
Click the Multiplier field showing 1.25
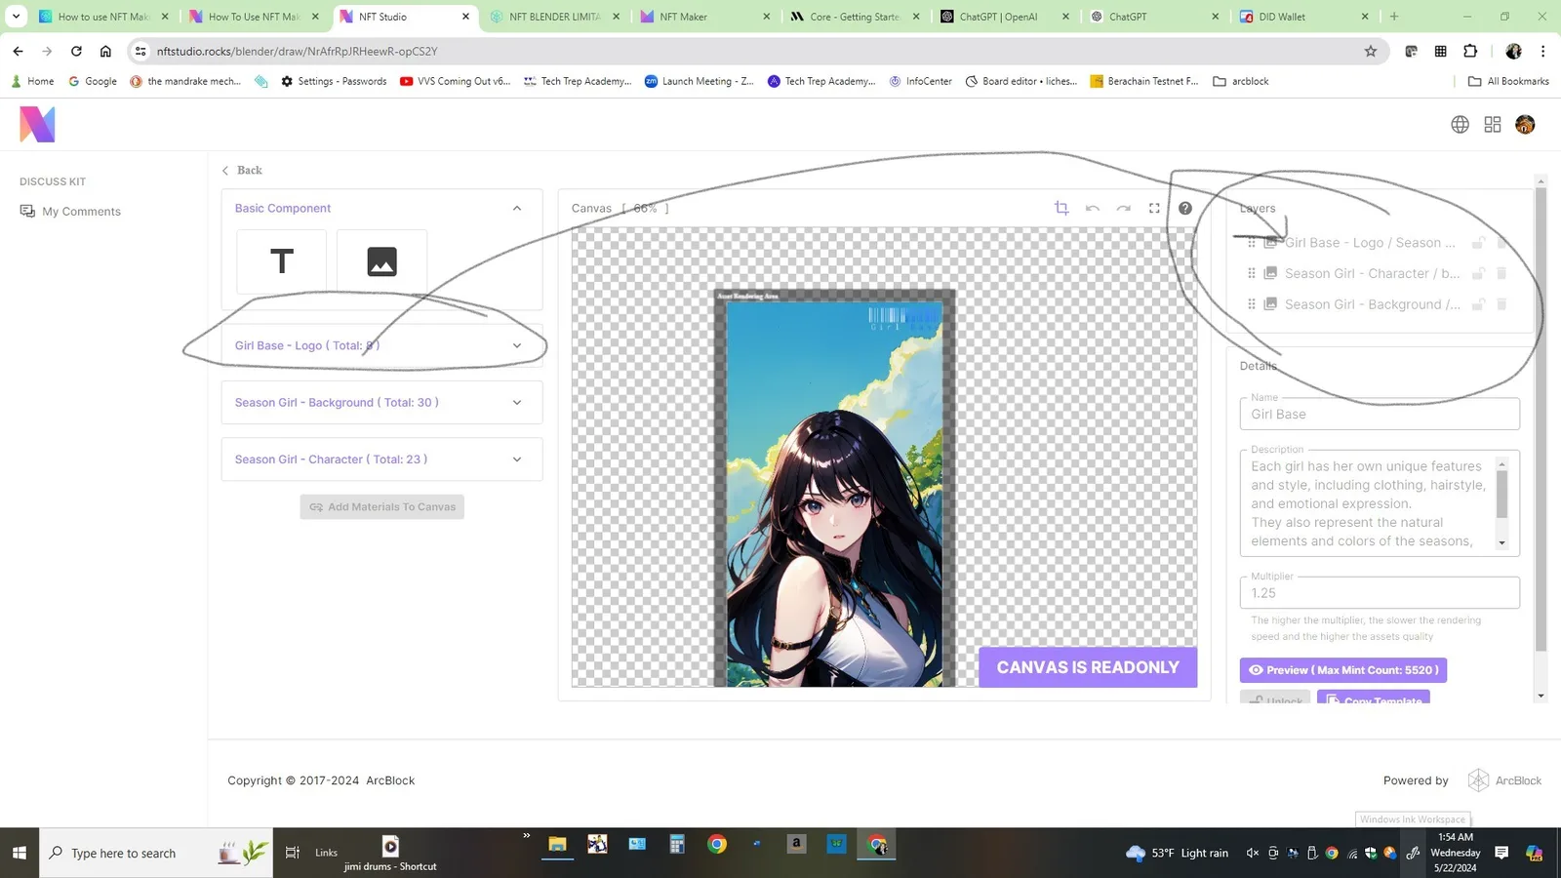[x=1380, y=592]
